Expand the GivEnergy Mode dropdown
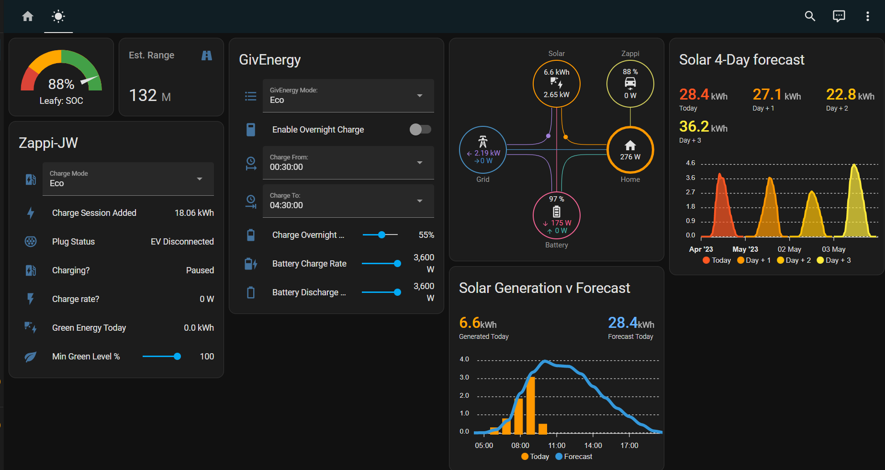The width and height of the screenshot is (885, 470). [348, 96]
